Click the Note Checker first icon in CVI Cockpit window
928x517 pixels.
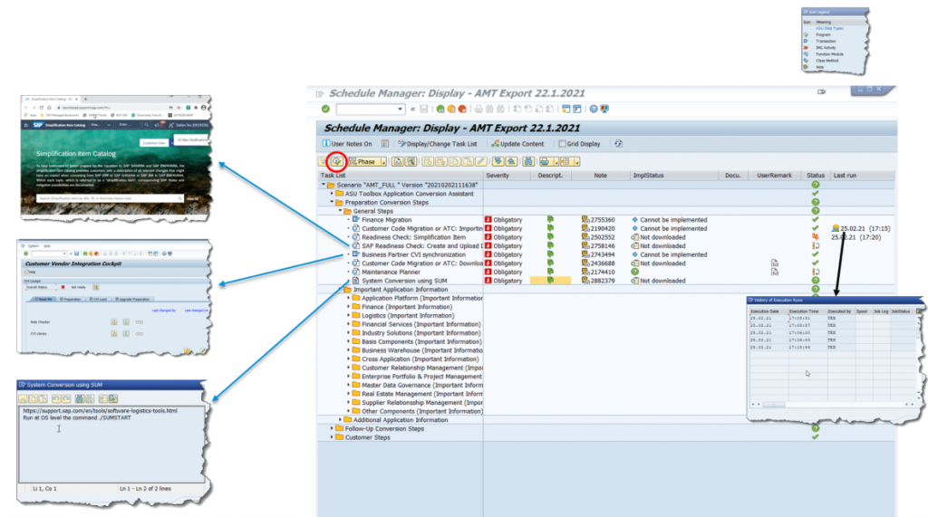[x=113, y=321]
